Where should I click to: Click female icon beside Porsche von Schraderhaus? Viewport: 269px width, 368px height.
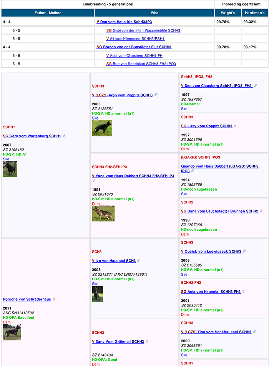[x=54, y=299]
